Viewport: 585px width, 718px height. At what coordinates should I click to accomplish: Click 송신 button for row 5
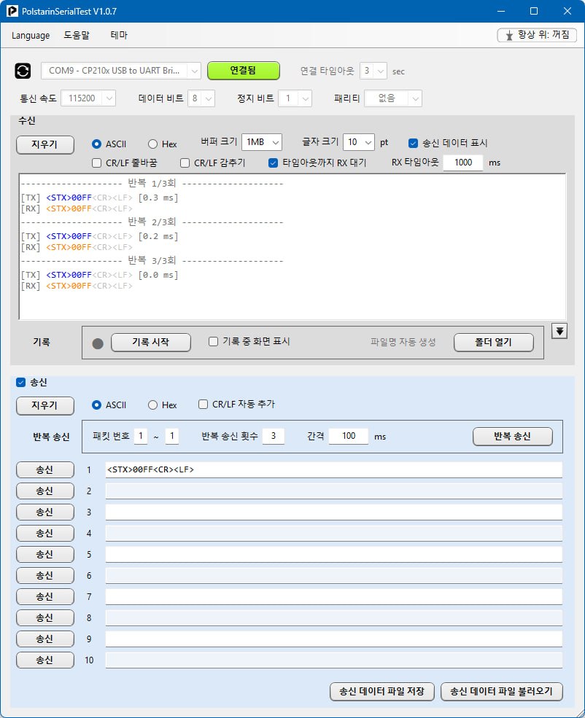tap(45, 555)
